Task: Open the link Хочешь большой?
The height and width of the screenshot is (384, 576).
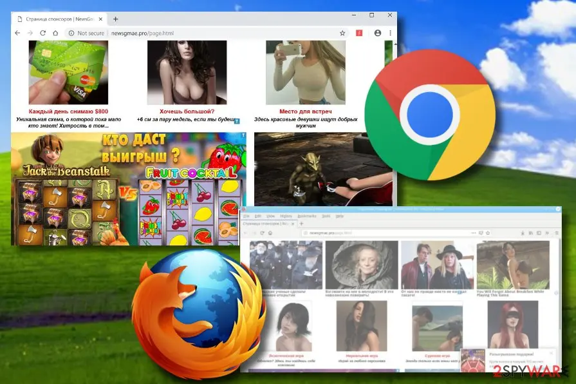Action: pyautogui.click(x=187, y=111)
